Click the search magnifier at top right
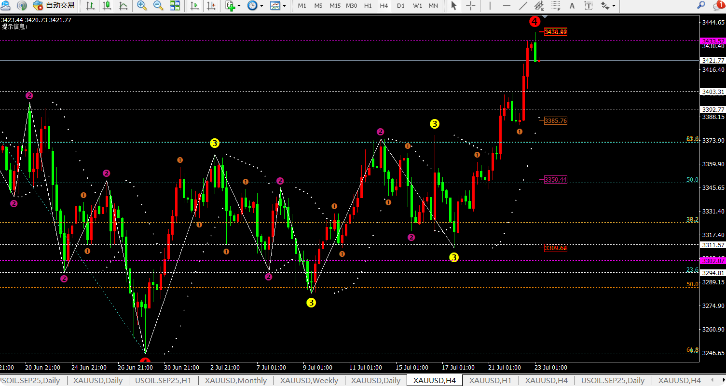 coord(701,6)
